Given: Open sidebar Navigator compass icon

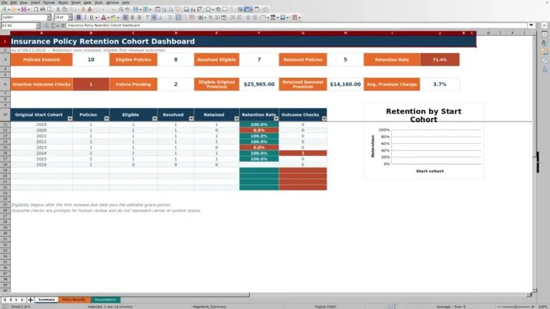Looking at the screenshot, I should (544, 61).
